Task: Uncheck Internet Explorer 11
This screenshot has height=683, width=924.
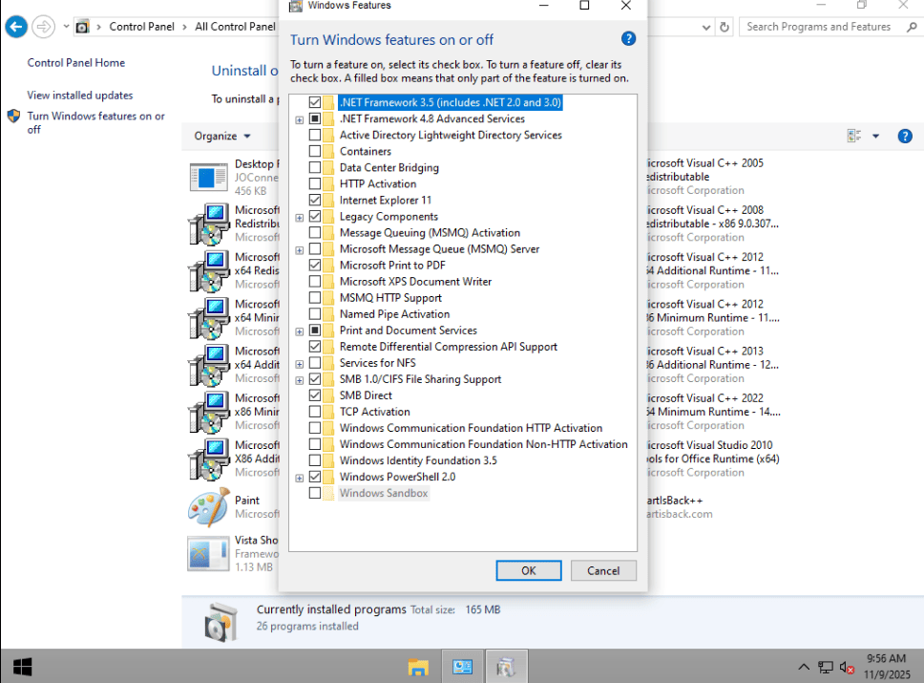Action: (315, 201)
